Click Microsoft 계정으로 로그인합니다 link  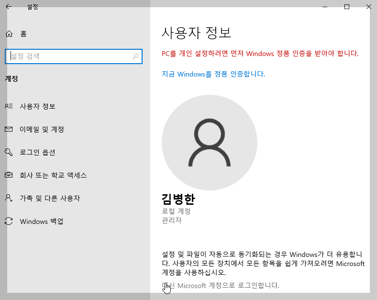(221, 285)
